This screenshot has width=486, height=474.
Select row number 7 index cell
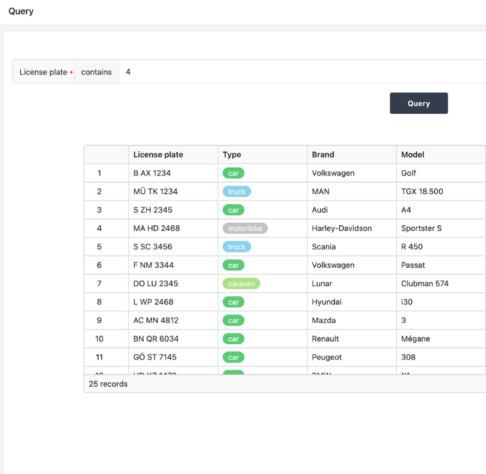tap(106, 284)
